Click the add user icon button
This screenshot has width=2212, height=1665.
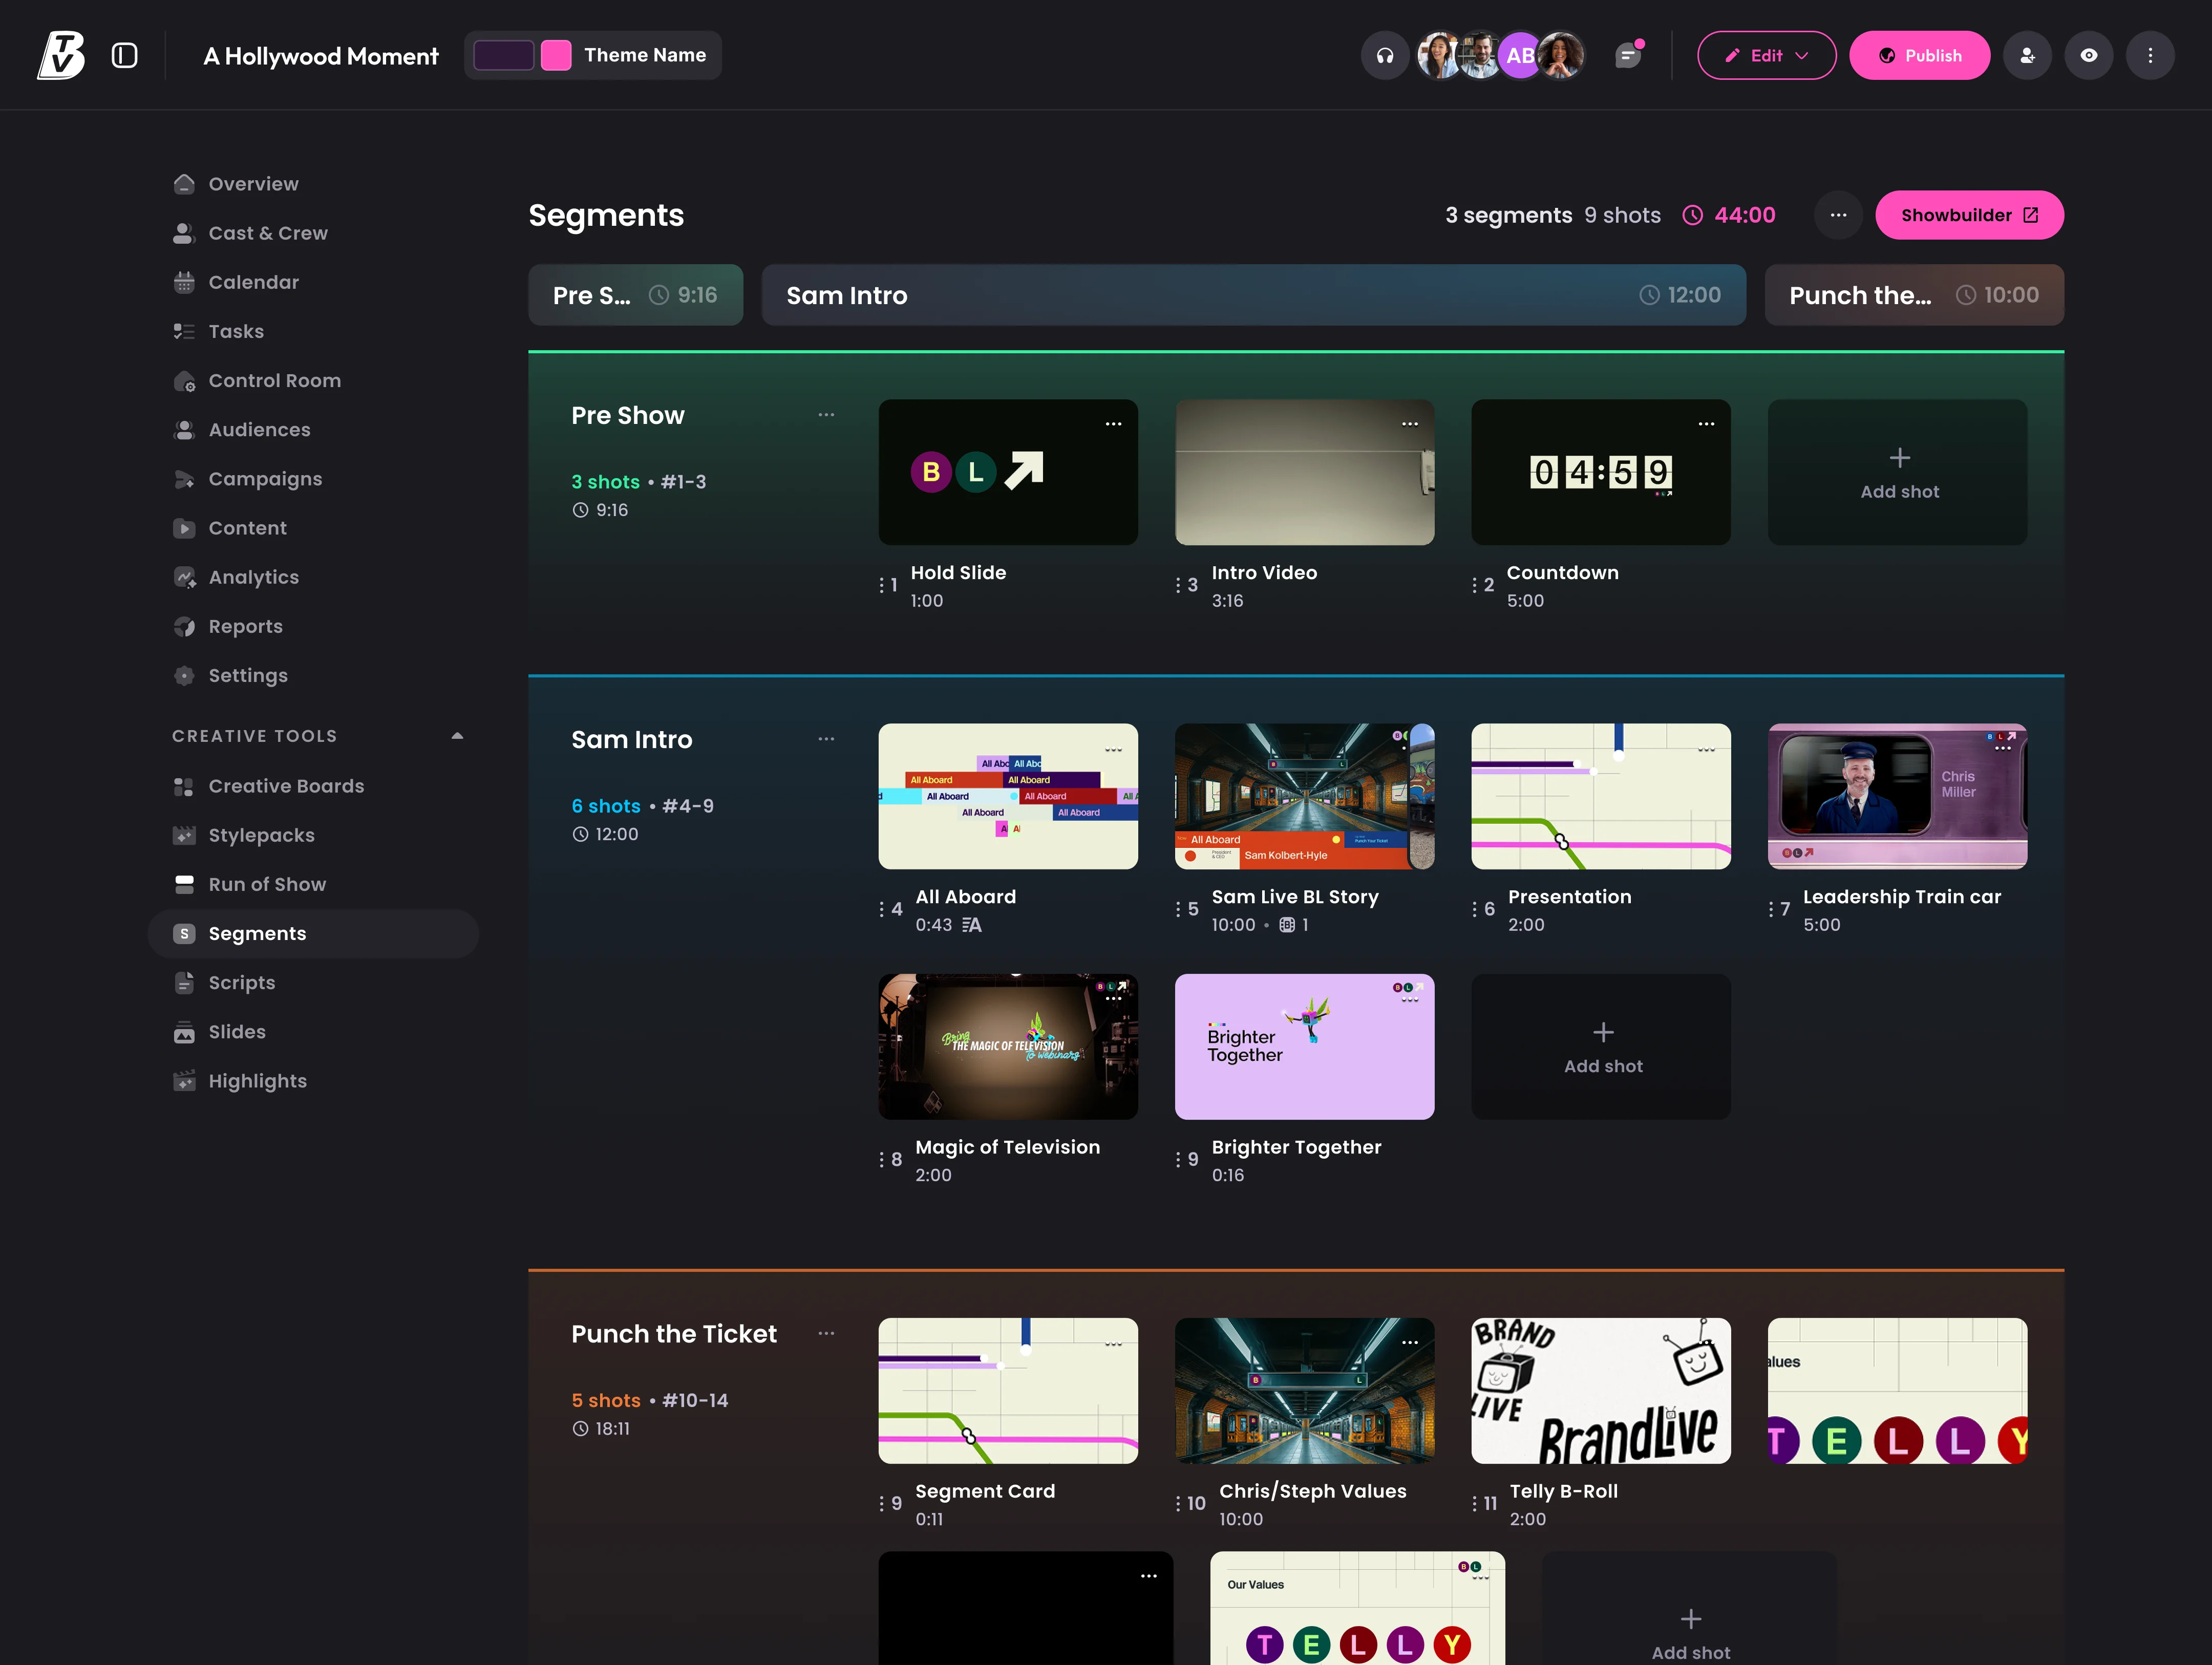[x=2027, y=56]
